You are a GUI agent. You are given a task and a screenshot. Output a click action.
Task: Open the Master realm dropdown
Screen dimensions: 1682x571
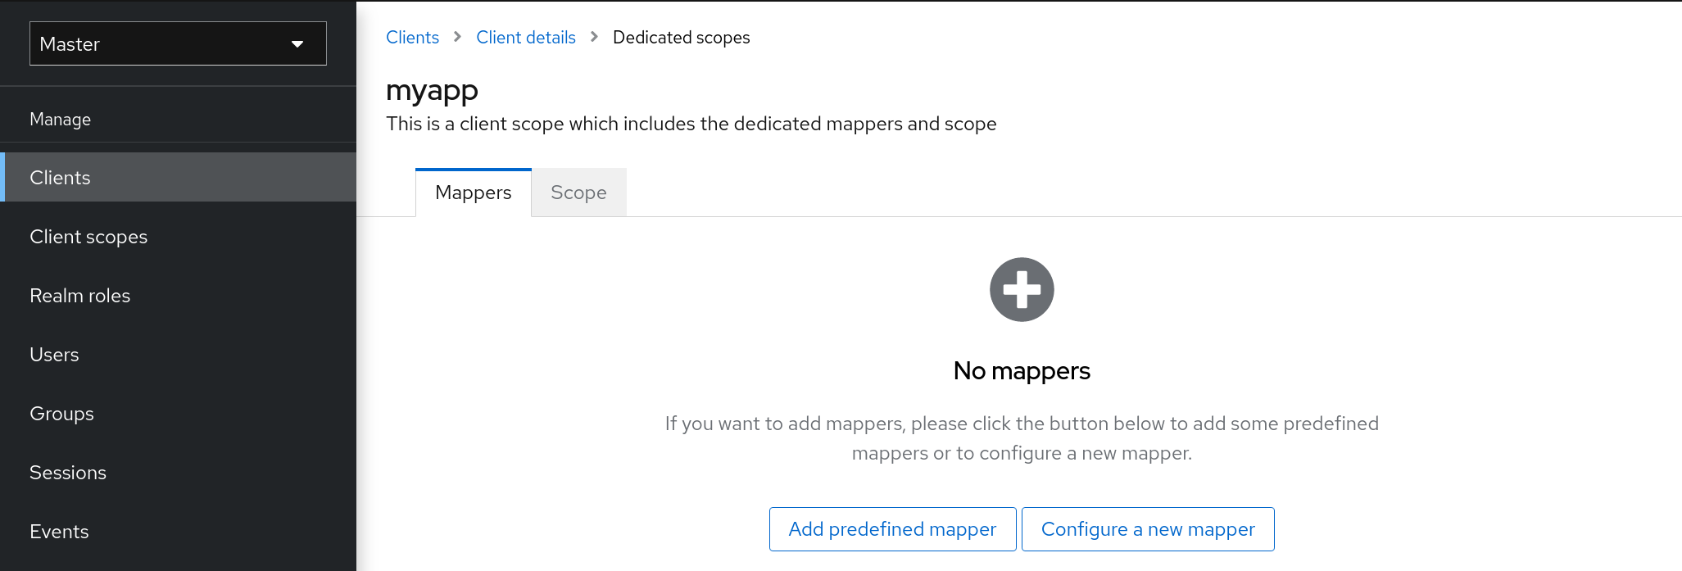178,43
